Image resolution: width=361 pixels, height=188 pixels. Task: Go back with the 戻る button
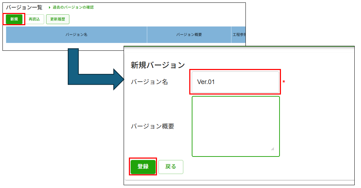point(171,167)
